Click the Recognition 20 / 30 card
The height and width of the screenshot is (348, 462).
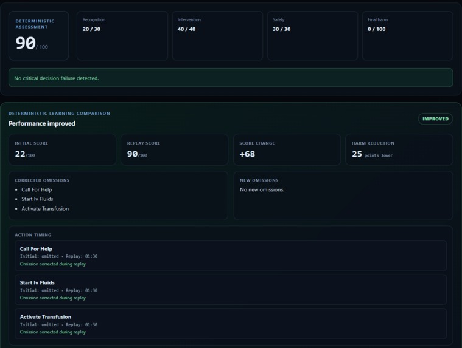(122, 36)
